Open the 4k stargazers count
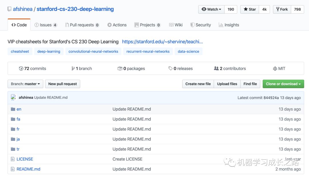Image resolution: width=309 pixels, height=176 pixels. pos(264,9)
